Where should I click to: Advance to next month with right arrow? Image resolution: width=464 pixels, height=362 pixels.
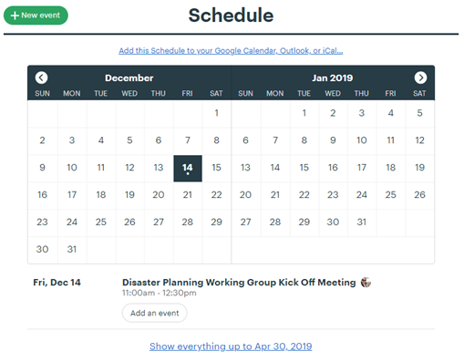tap(420, 78)
